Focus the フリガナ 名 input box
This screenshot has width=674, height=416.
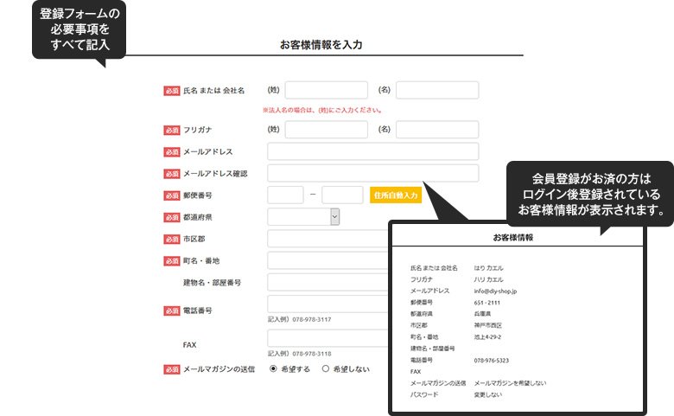(436, 130)
